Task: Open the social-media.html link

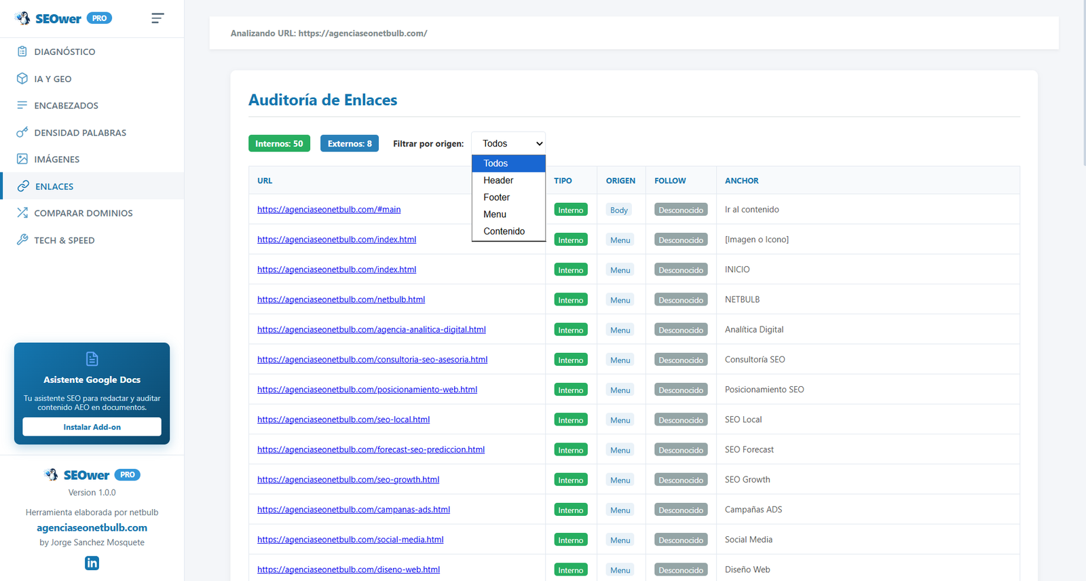Action: pos(350,540)
